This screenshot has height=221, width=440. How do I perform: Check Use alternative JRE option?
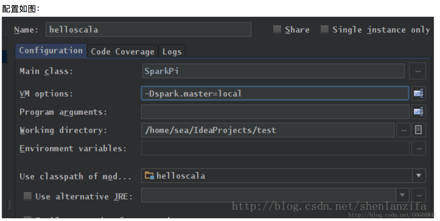(28, 196)
